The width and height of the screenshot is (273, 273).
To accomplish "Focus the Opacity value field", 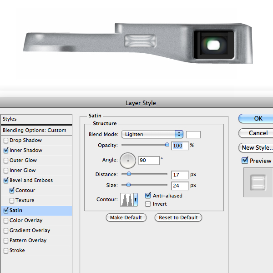I will coord(180,146).
